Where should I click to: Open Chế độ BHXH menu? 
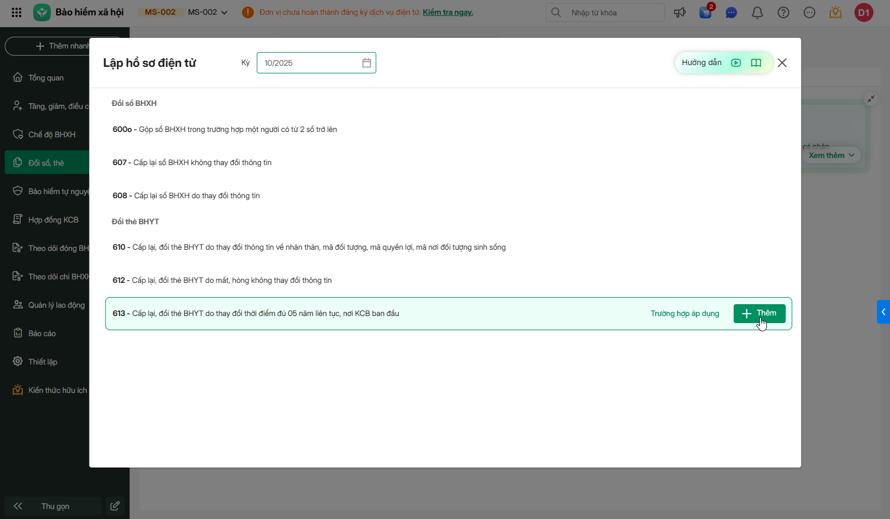click(47, 135)
